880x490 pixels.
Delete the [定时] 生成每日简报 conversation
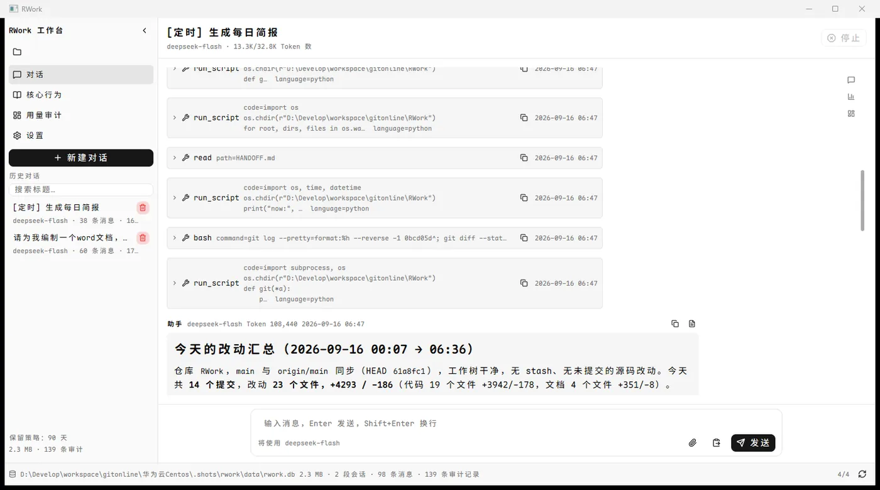point(143,208)
